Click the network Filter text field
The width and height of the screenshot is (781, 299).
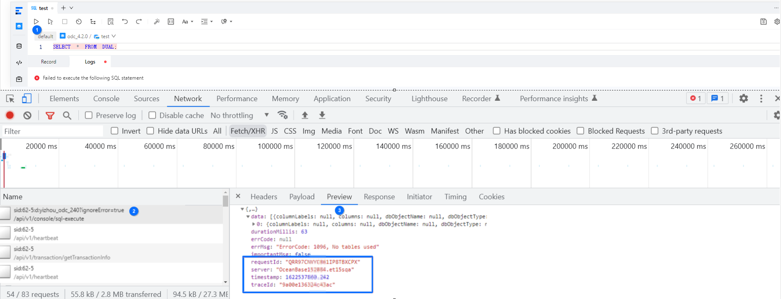tap(53, 131)
